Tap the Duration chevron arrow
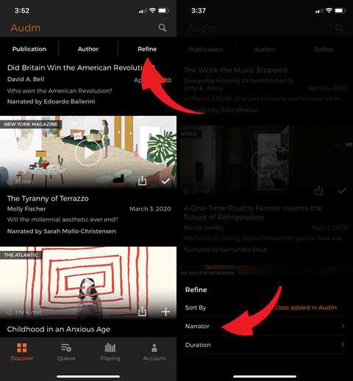353x381 pixels. pos(343,344)
